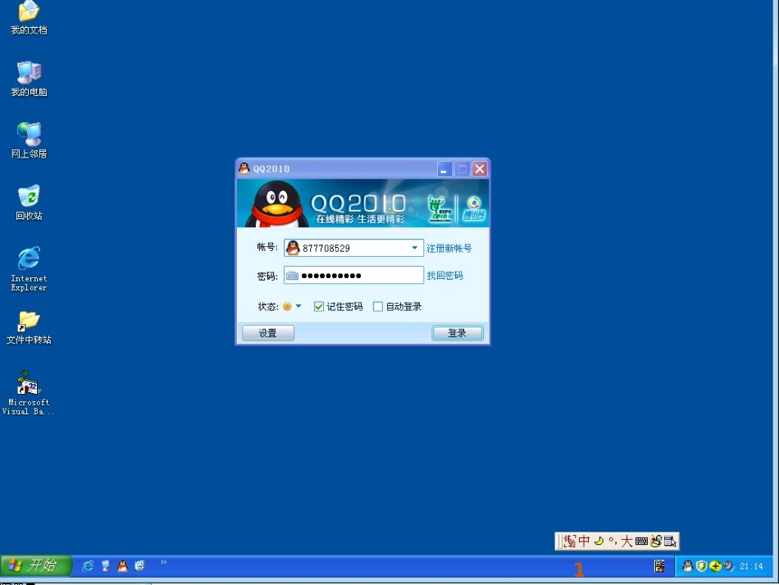
Task: Click the IME logo icon on input bar
Action: click(x=570, y=541)
